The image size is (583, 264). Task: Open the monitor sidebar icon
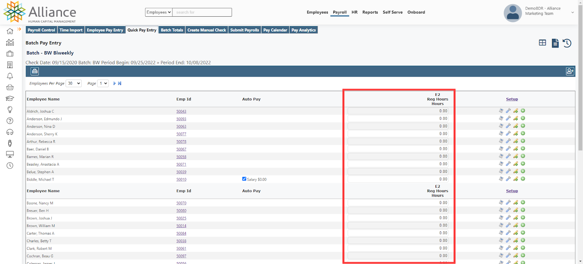pyautogui.click(x=10, y=154)
